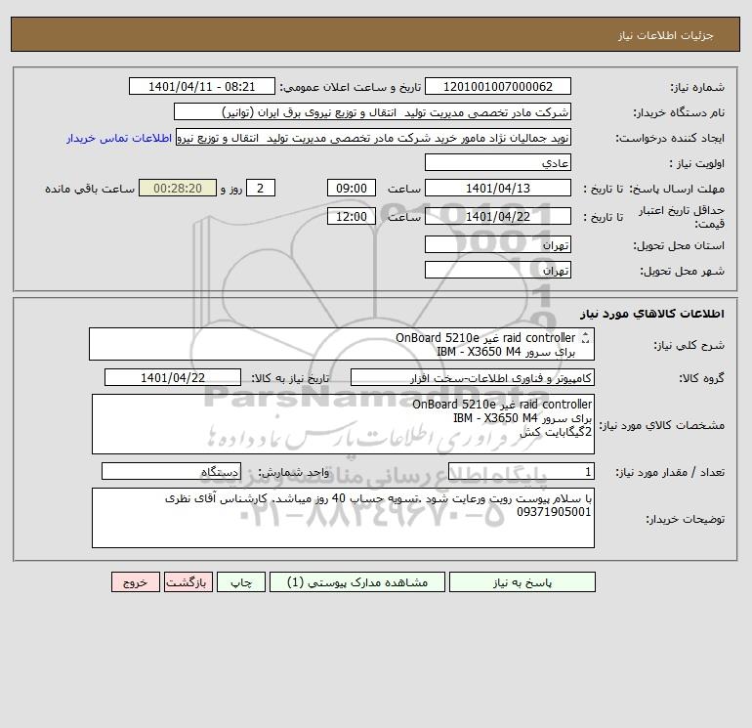The width and height of the screenshot is (752, 728).
Task: Click the scroll stepper in description box
Action: 585,338
